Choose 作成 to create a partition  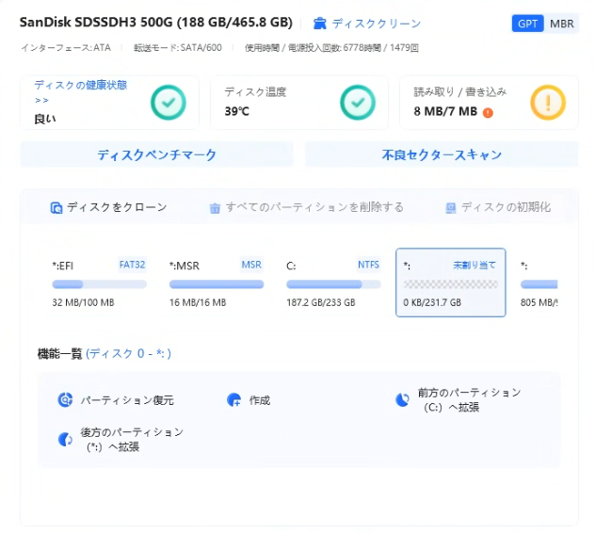click(x=260, y=400)
